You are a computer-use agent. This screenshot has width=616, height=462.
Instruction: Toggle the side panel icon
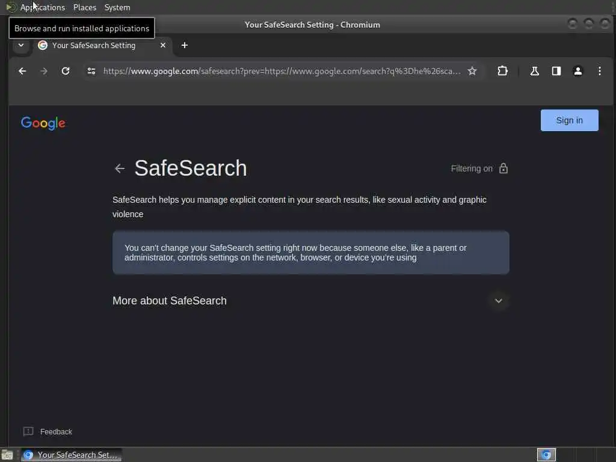tap(556, 71)
